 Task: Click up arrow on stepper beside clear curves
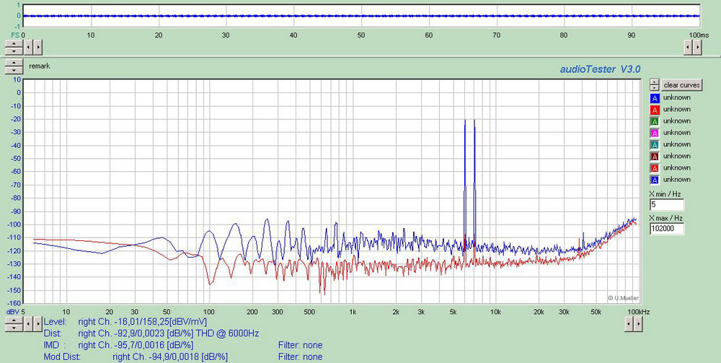(654, 82)
